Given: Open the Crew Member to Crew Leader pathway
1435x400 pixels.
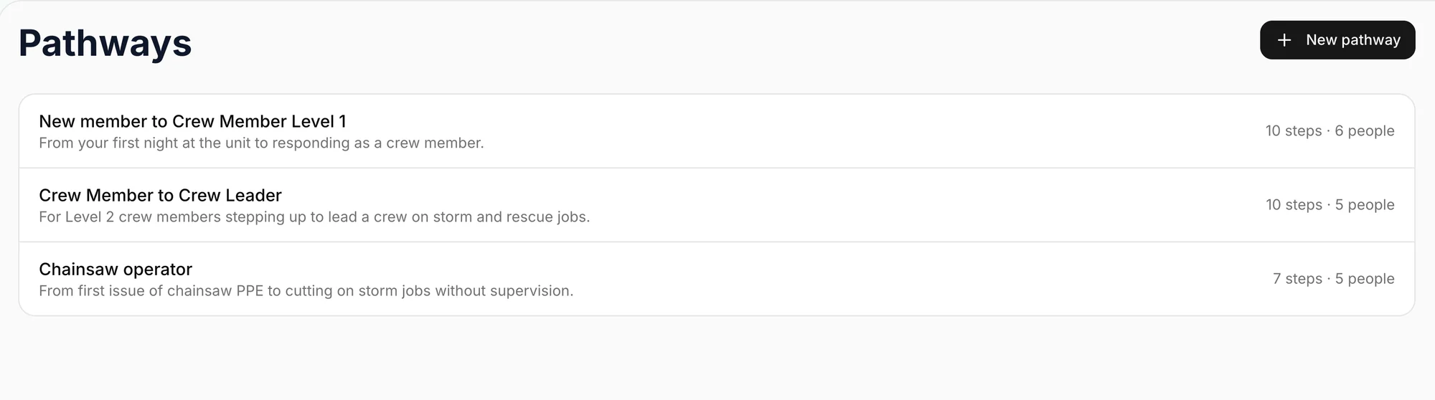Looking at the screenshot, I should tap(717, 205).
